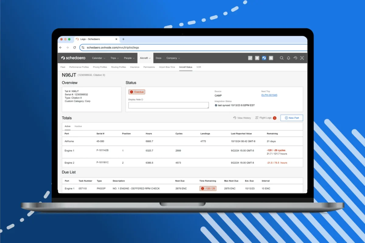
Task: Click the 2979 ENC max next due value
Action: [230, 189]
